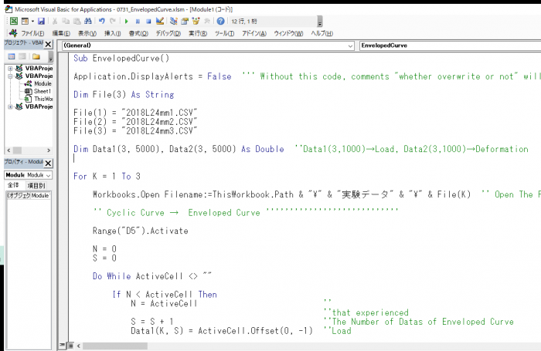Undo the last edit
This screenshot has height=351, width=541.
101,22
